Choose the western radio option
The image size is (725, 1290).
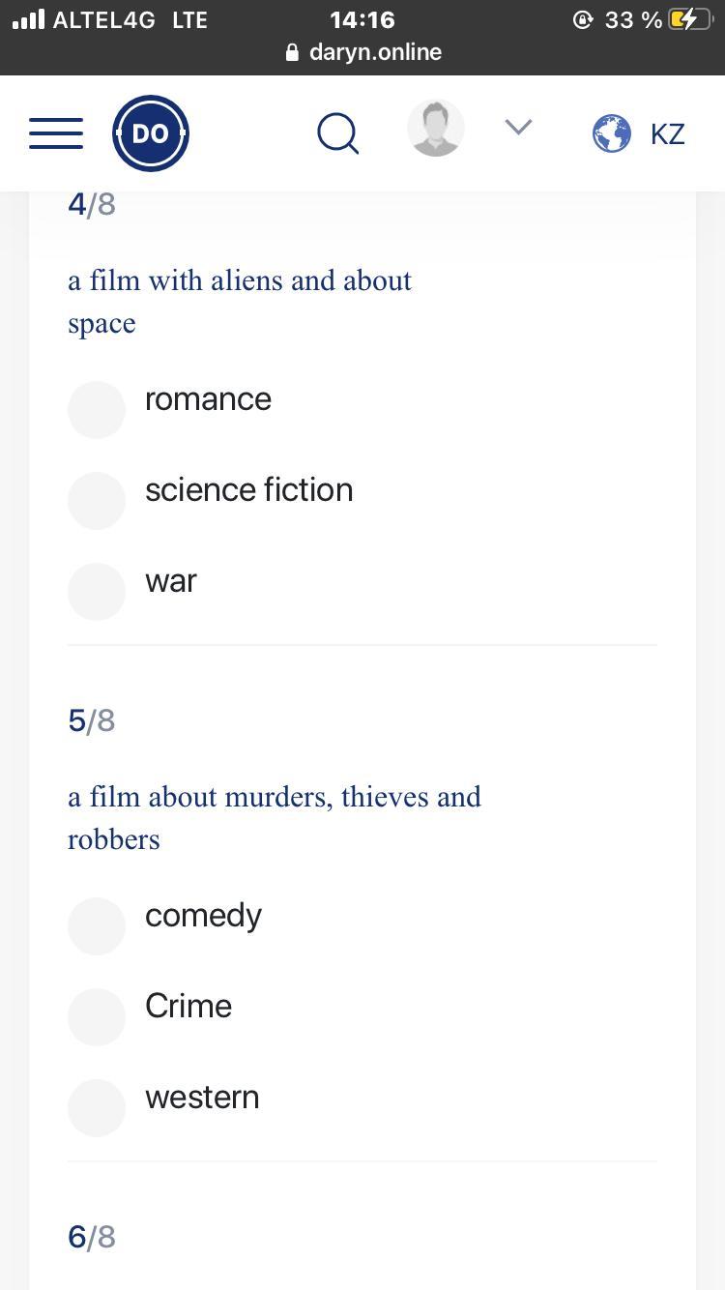click(97, 1107)
